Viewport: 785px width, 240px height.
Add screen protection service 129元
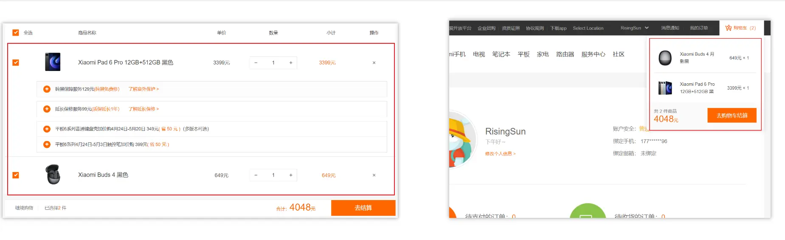47,89
